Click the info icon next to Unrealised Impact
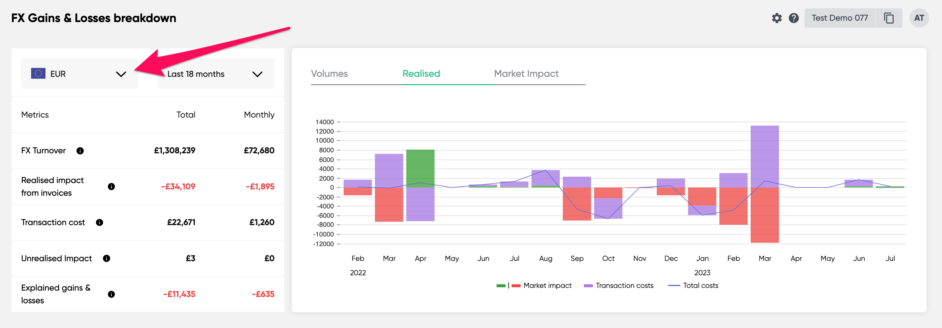Image resolution: width=942 pixels, height=328 pixels. [107, 258]
